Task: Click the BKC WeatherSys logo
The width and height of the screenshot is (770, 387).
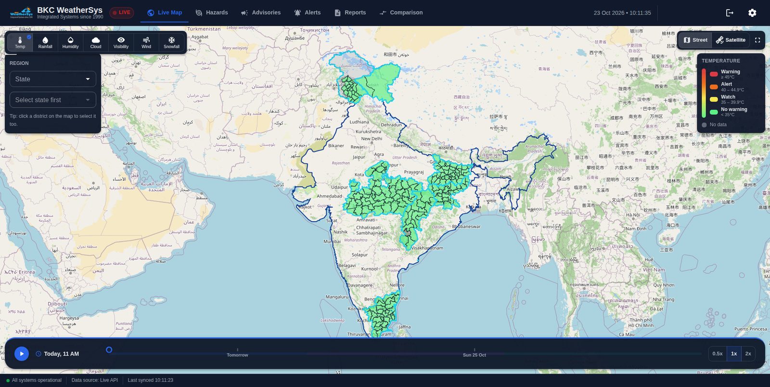Action: (x=21, y=12)
